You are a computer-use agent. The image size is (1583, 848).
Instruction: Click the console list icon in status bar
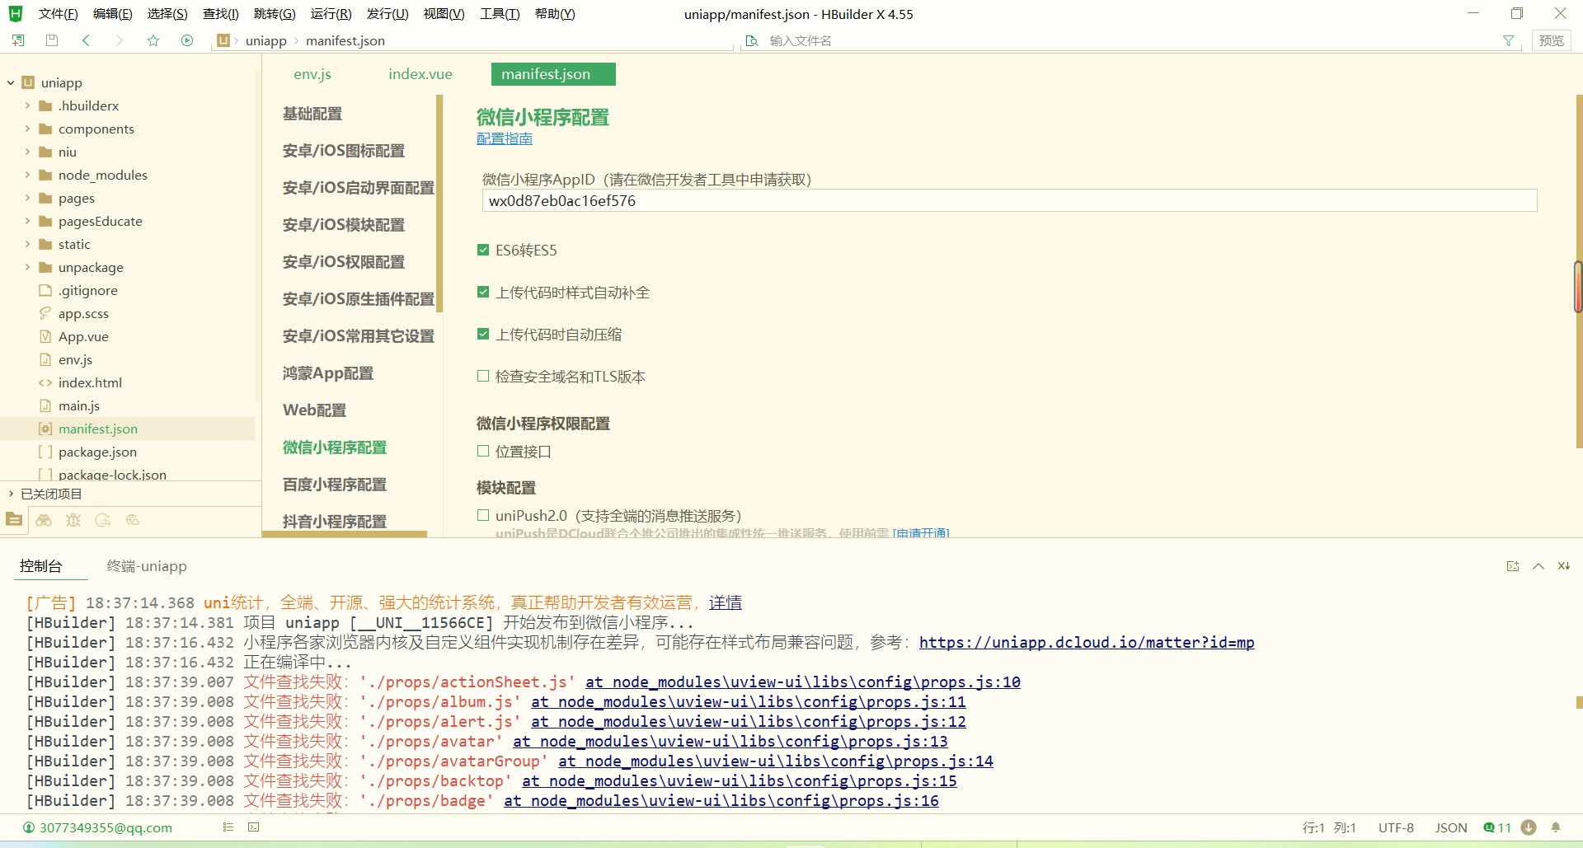coord(228,827)
